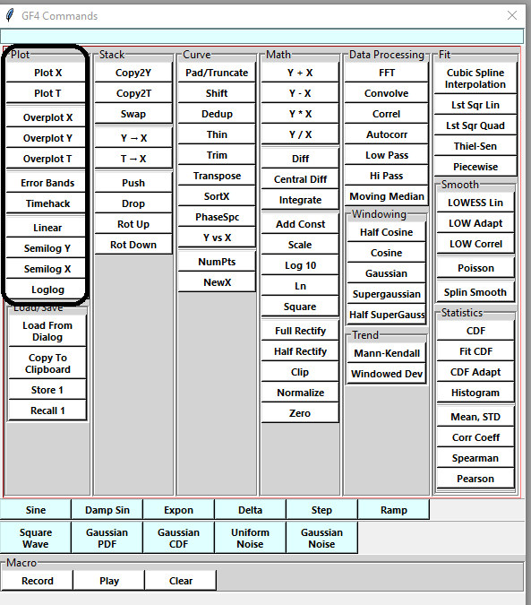Create a Ramp waveform
The height and width of the screenshot is (605, 531).
click(x=393, y=510)
